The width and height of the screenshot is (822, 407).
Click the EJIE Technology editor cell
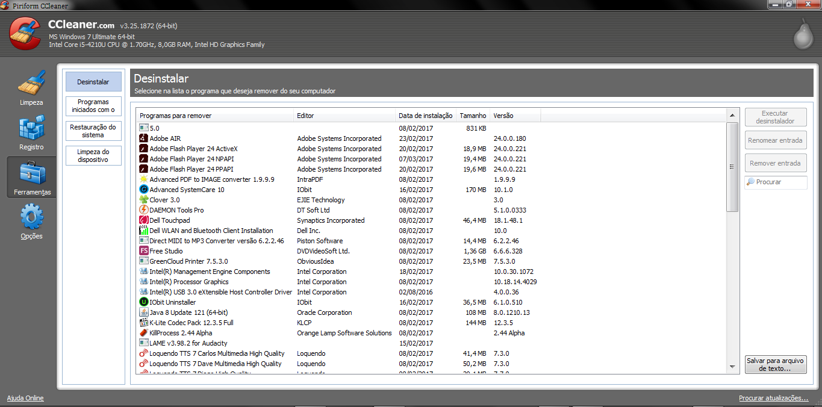(x=321, y=200)
